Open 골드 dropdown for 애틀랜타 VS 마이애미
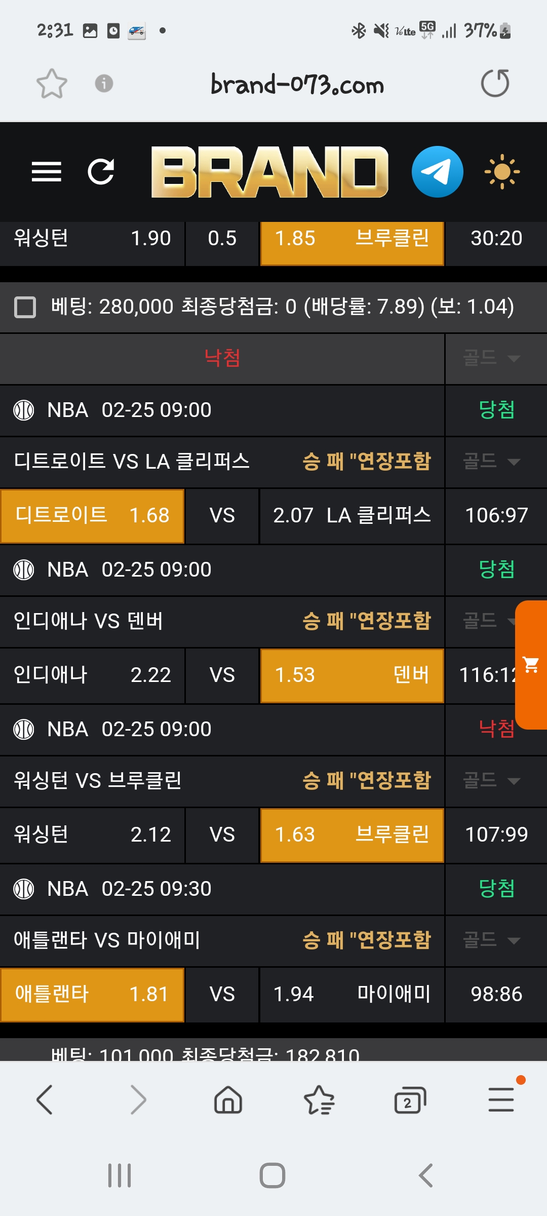Image resolution: width=547 pixels, height=1216 pixels. click(x=491, y=940)
